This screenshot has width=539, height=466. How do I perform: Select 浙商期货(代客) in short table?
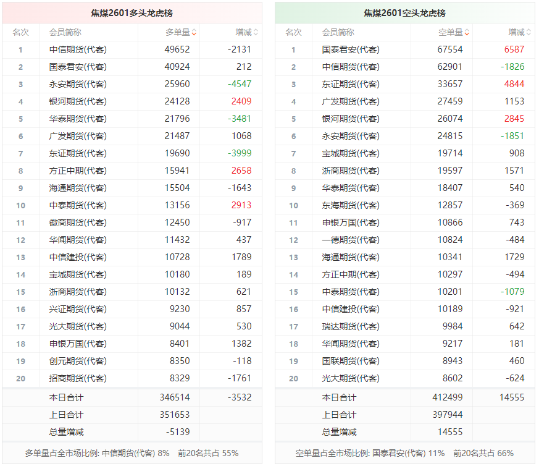coord(351,171)
